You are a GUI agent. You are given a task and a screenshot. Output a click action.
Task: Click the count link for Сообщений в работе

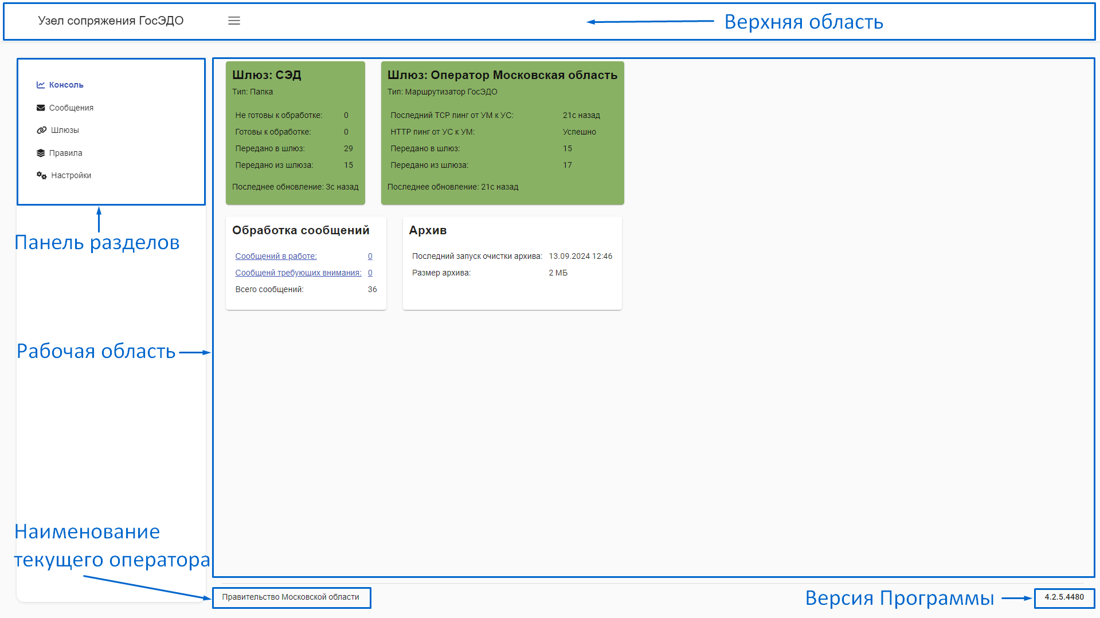(x=370, y=256)
